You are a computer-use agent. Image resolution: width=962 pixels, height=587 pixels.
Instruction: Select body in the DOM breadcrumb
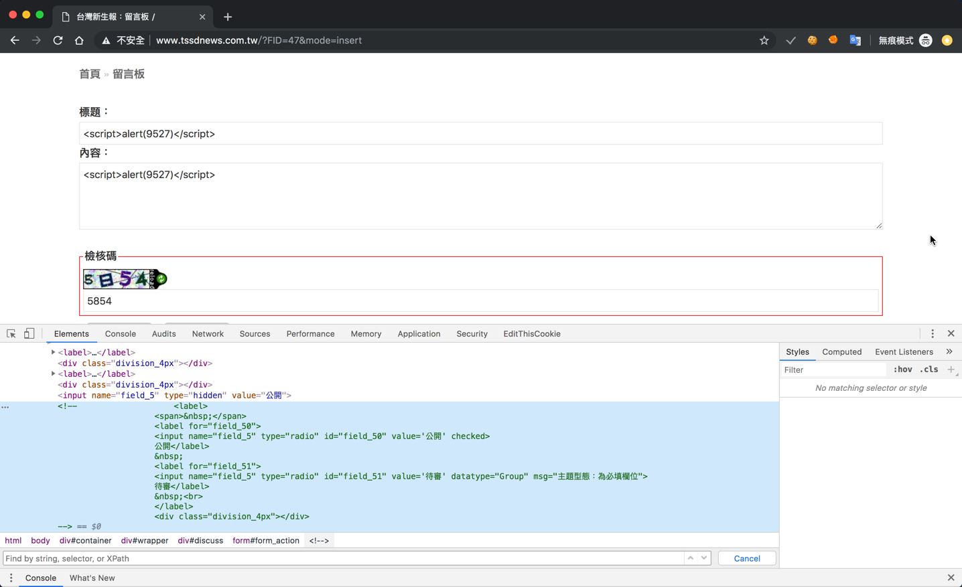[x=40, y=541]
